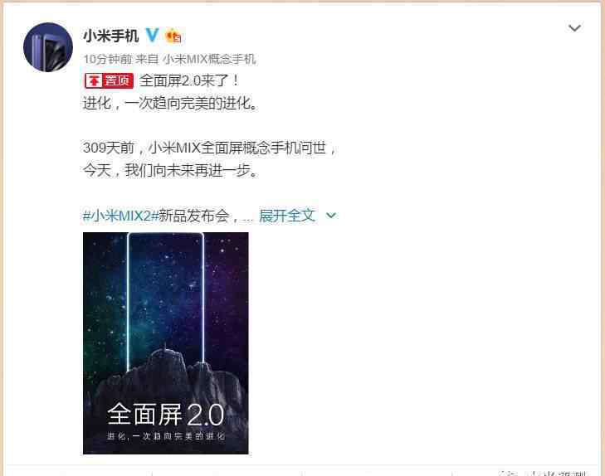The width and height of the screenshot is (605, 476).
Task: Click the orange membership badge icon
Action: (x=173, y=36)
